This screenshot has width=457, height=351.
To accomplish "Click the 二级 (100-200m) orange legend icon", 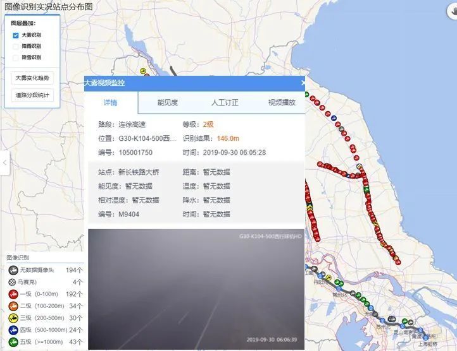I will (x=13, y=306).
